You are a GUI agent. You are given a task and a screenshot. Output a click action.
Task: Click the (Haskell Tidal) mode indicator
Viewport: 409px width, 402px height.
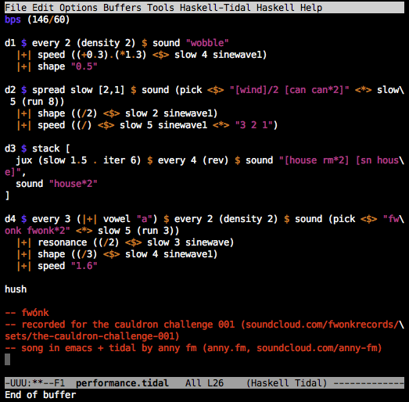point(287,383)
